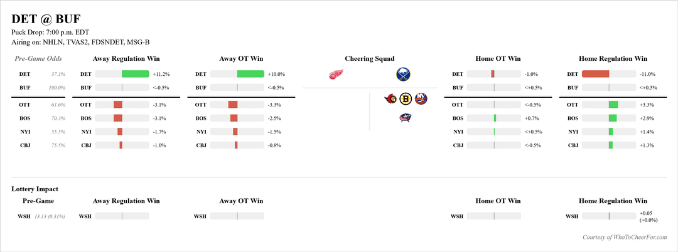The width and height of the screenshot is (678, 252).
Task: Click the DET @ BUF game title
Action: pos(46,19)
